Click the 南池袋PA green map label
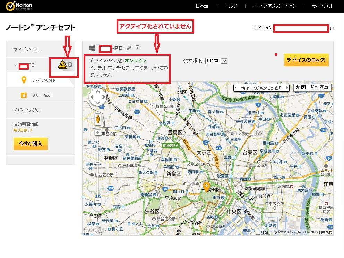Screen dimensions: 344x258 tap(171, 145)
